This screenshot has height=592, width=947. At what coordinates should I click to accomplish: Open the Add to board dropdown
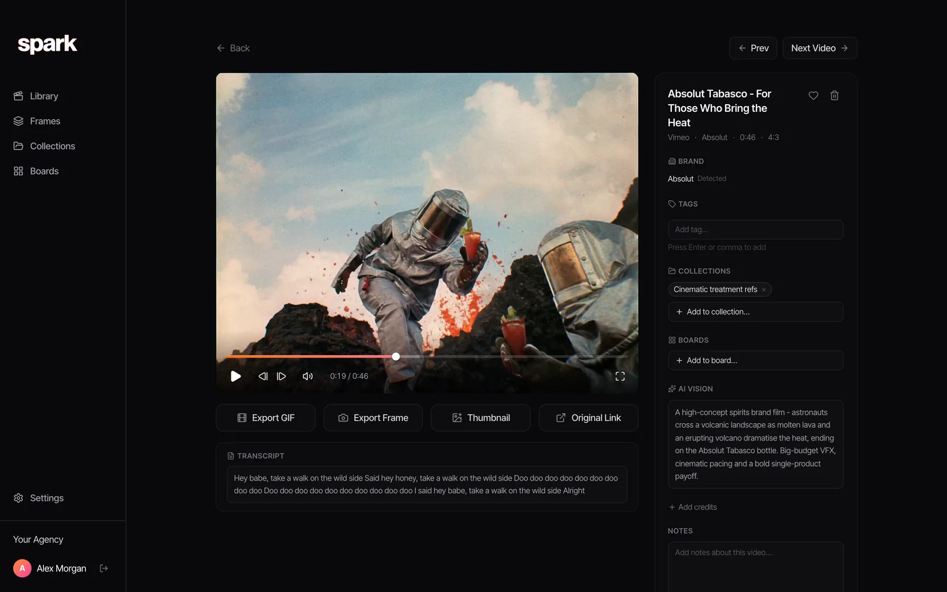coord(755,361)
